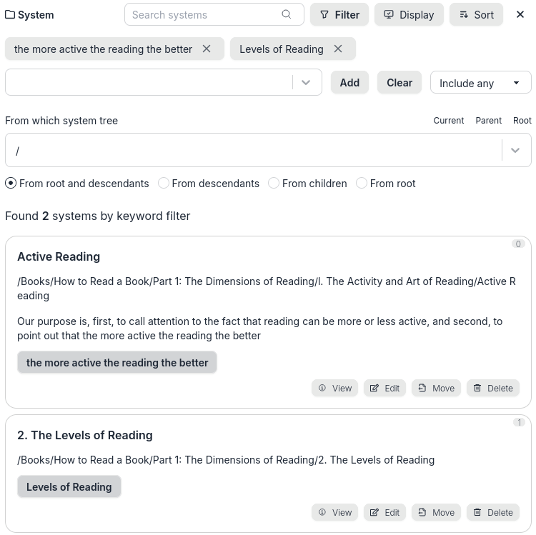This screenshot has width=536, height=535.
Task: Open the 'Include any' dropdown
Action: 480,83
